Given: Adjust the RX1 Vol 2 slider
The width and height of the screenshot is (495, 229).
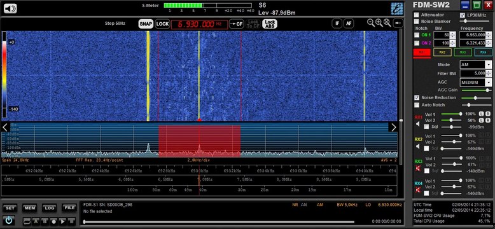Looking at the screenshot, I should click(x=451, y=120).
